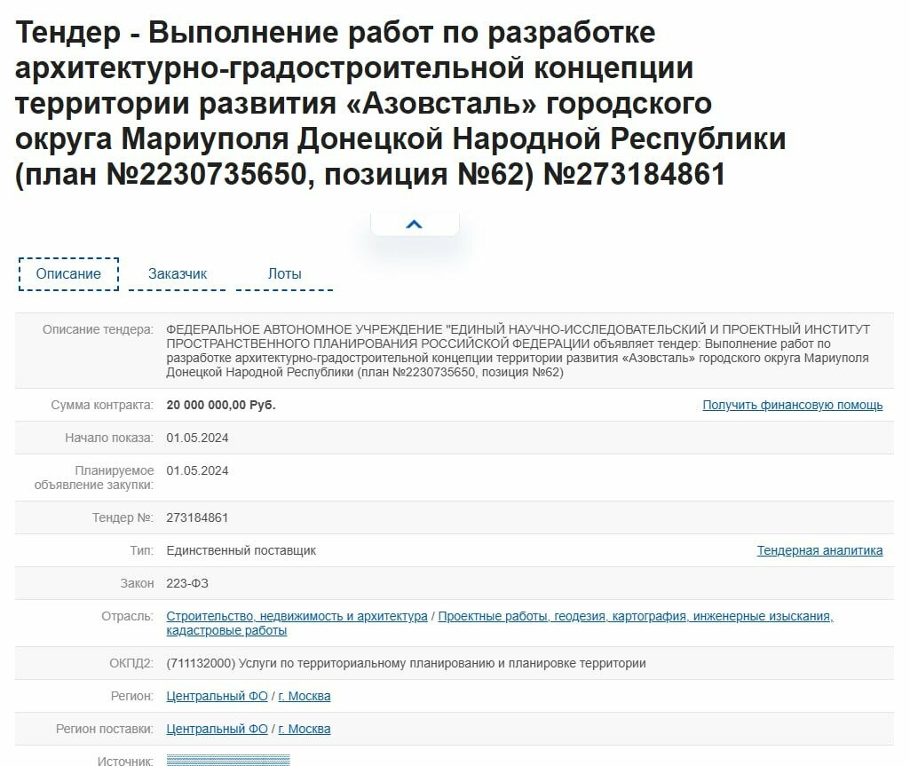910x766 pixels.
Task: Click the Начало показа date 01.05.2024
Action: [x=197, y=438]
